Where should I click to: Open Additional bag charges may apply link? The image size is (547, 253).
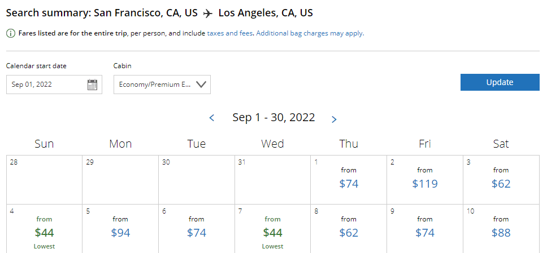click(310, 33)
